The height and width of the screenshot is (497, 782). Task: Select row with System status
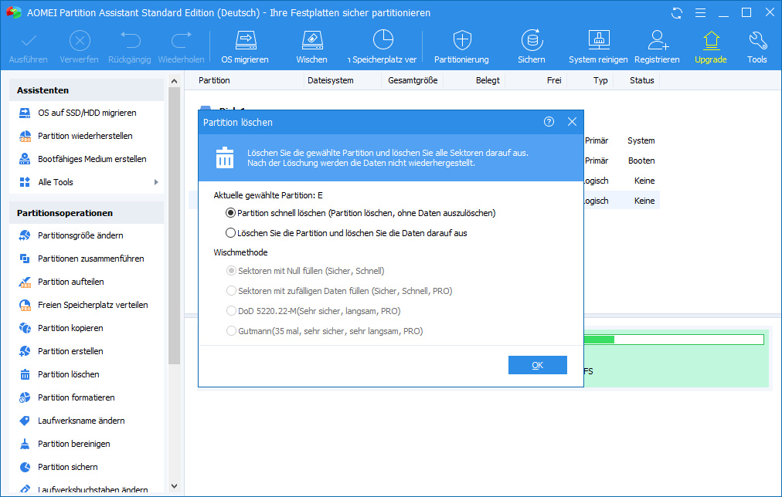(x=622, y=141)
